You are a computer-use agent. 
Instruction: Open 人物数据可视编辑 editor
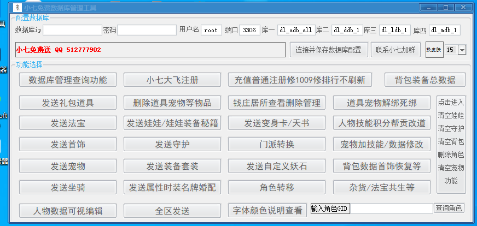coord(68,211)
